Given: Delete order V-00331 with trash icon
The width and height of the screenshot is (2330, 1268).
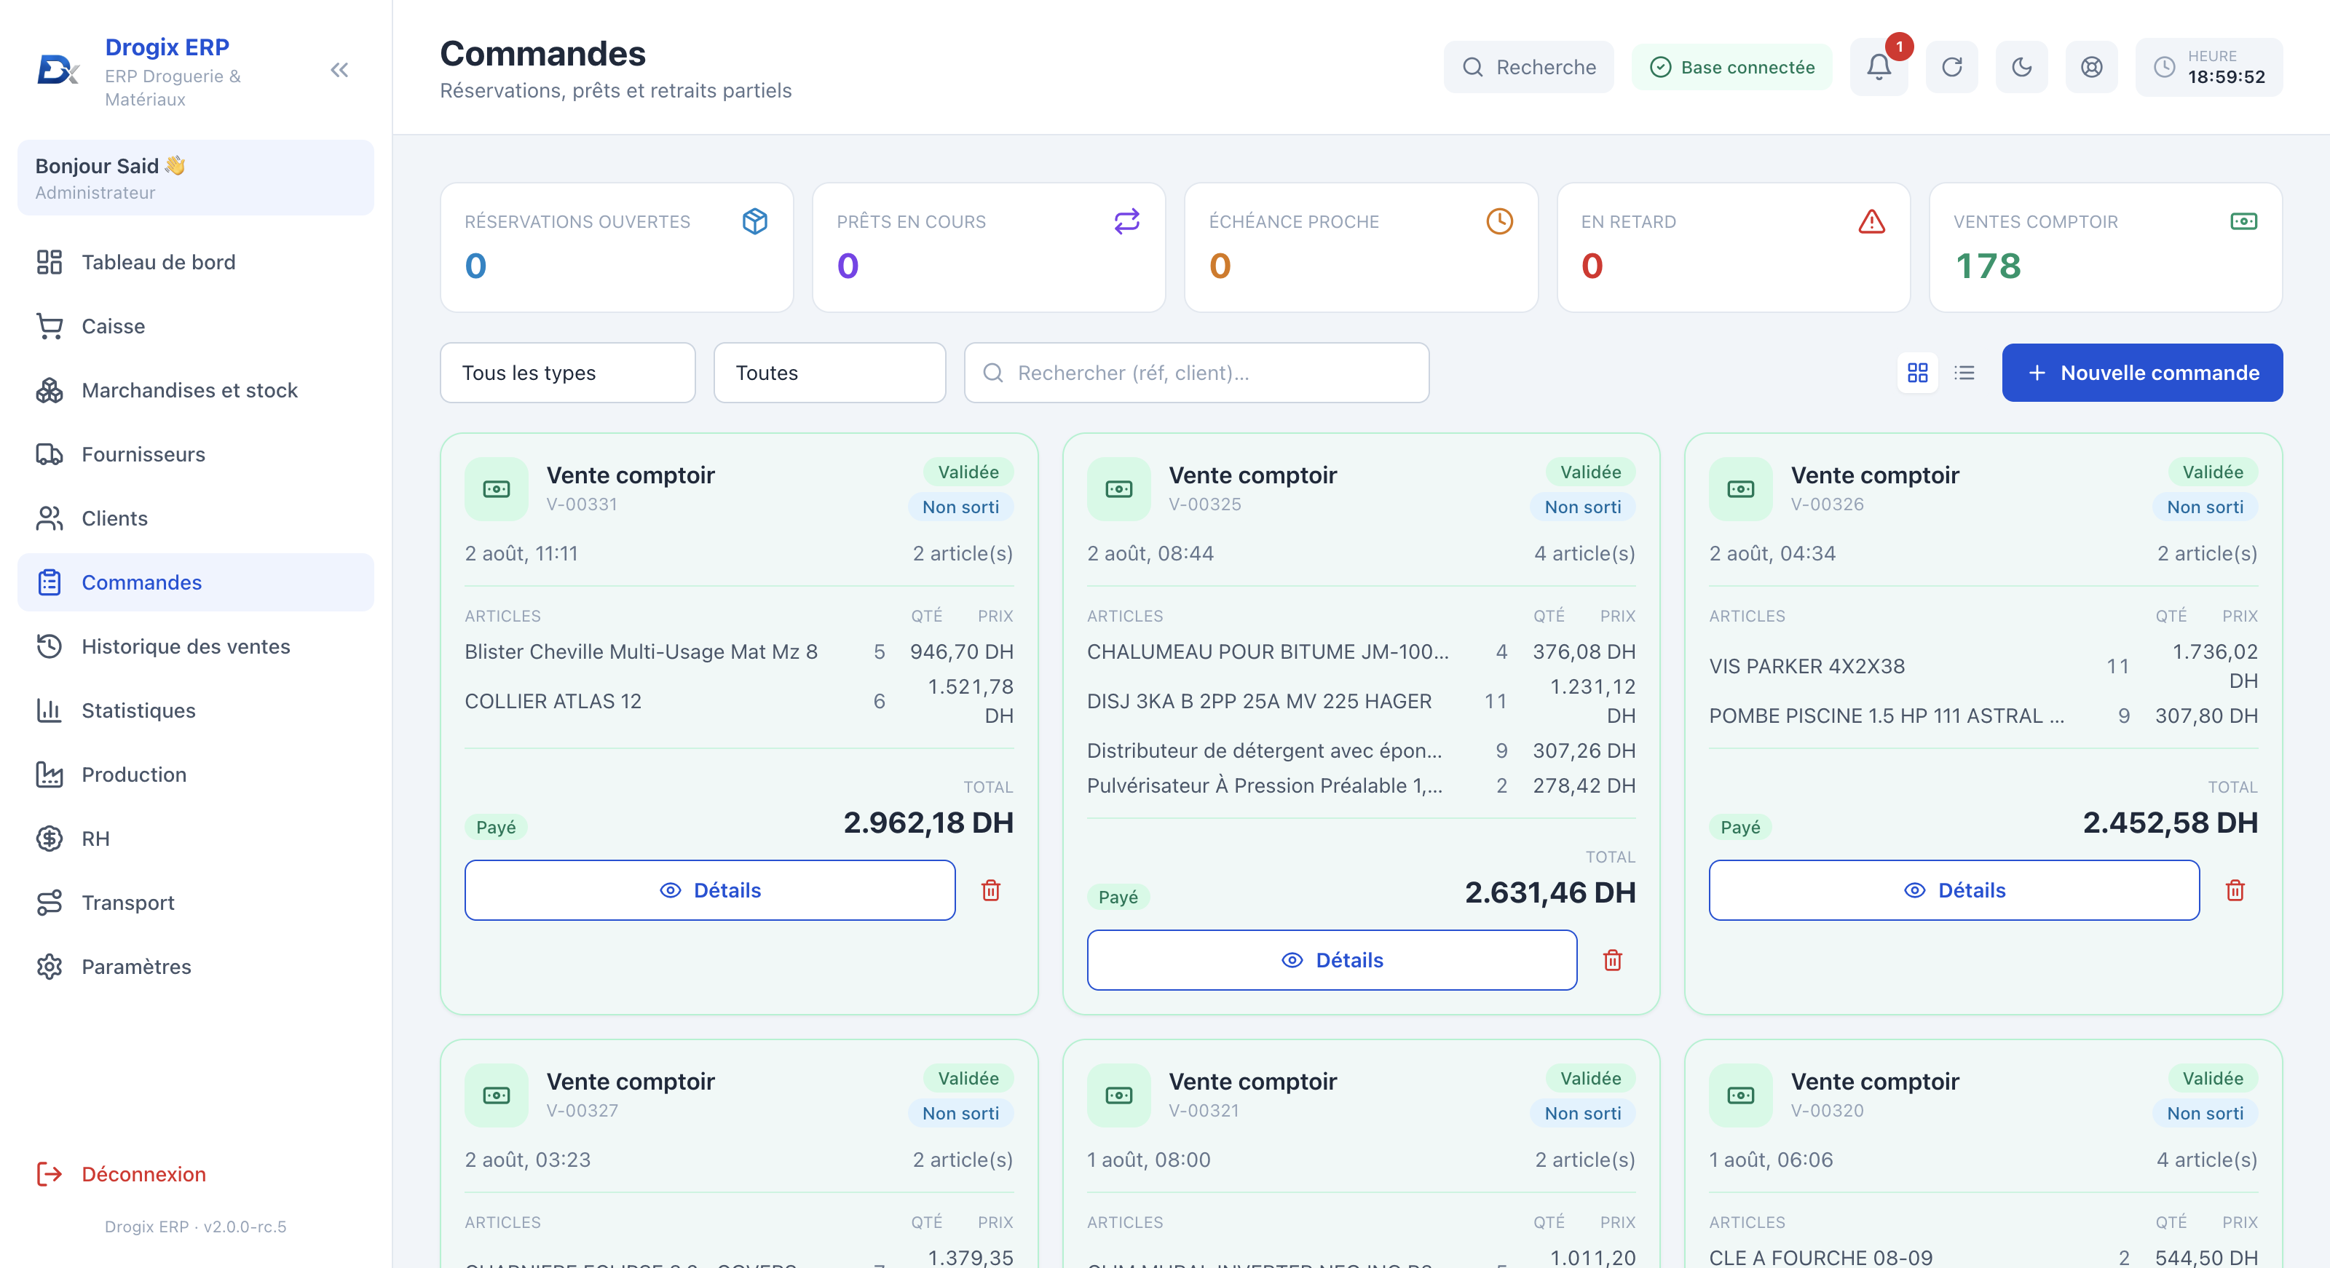Looking at the screenshot, I should [x=990, y=891].
